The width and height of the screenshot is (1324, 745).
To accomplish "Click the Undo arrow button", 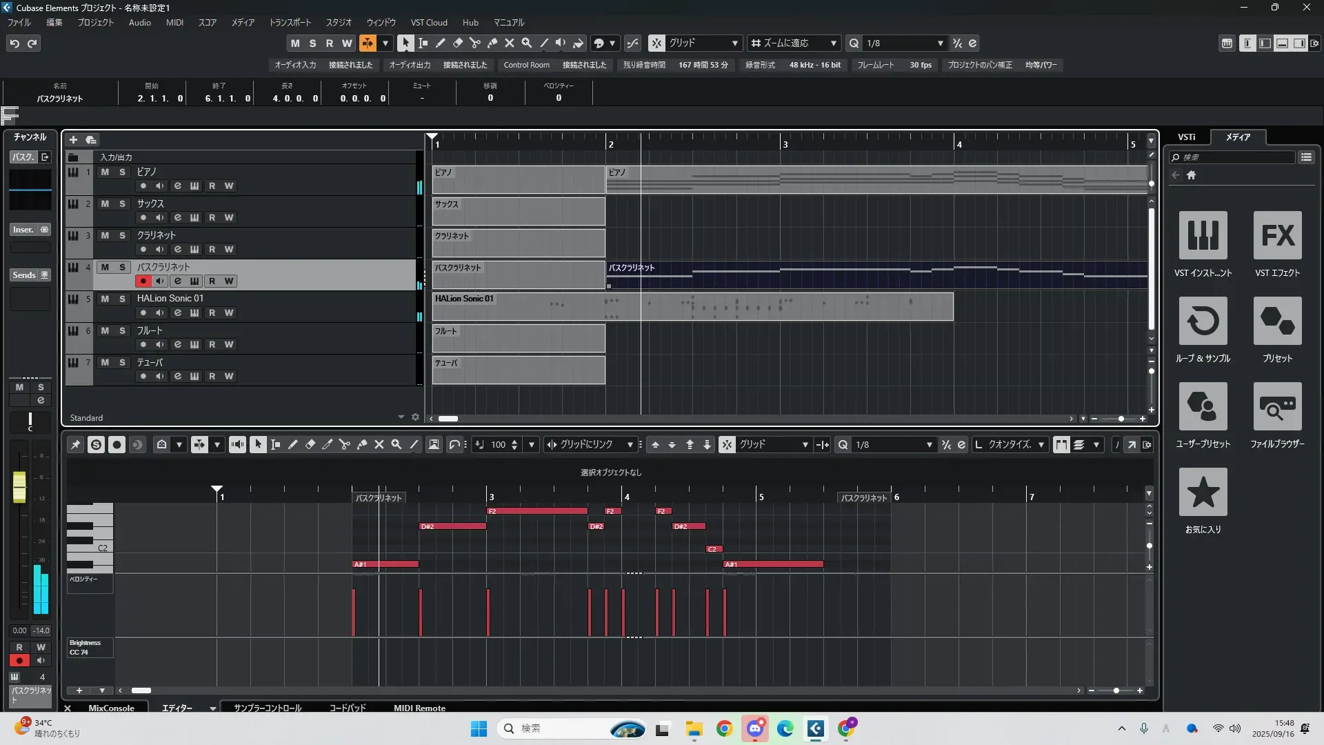I will click(14, 43).
